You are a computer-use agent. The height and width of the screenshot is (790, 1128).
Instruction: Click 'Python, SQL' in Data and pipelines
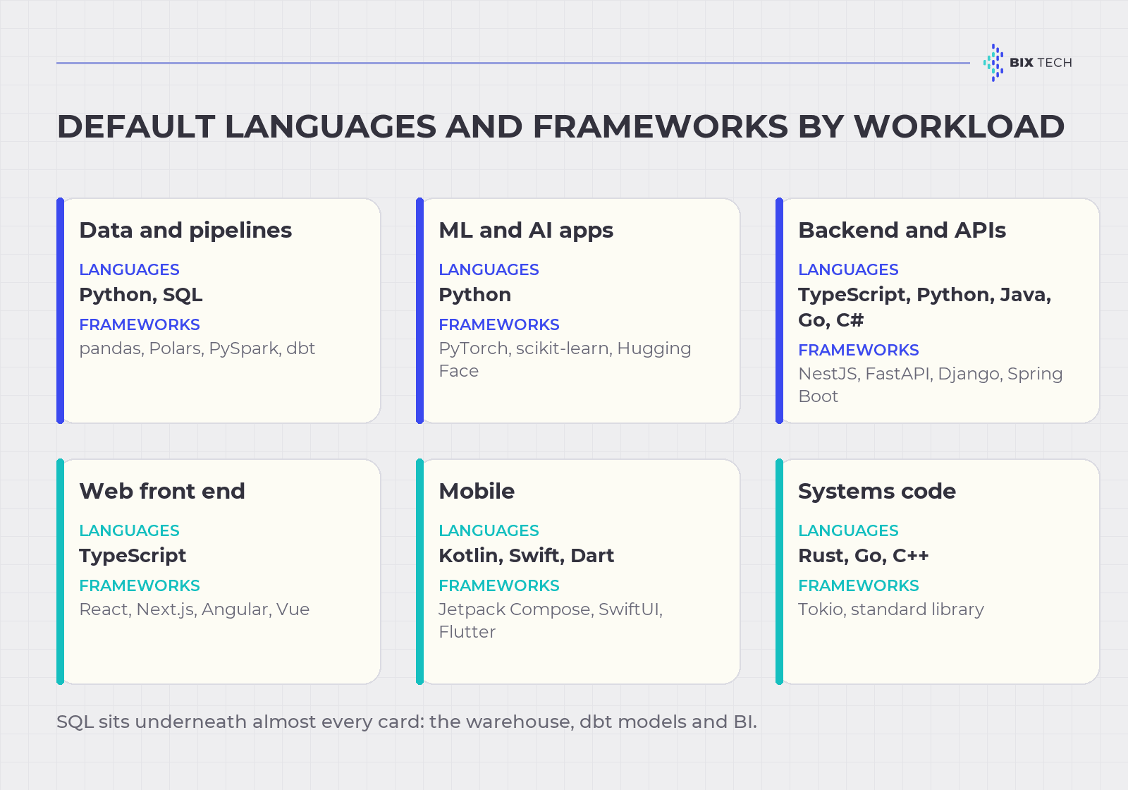141,295
